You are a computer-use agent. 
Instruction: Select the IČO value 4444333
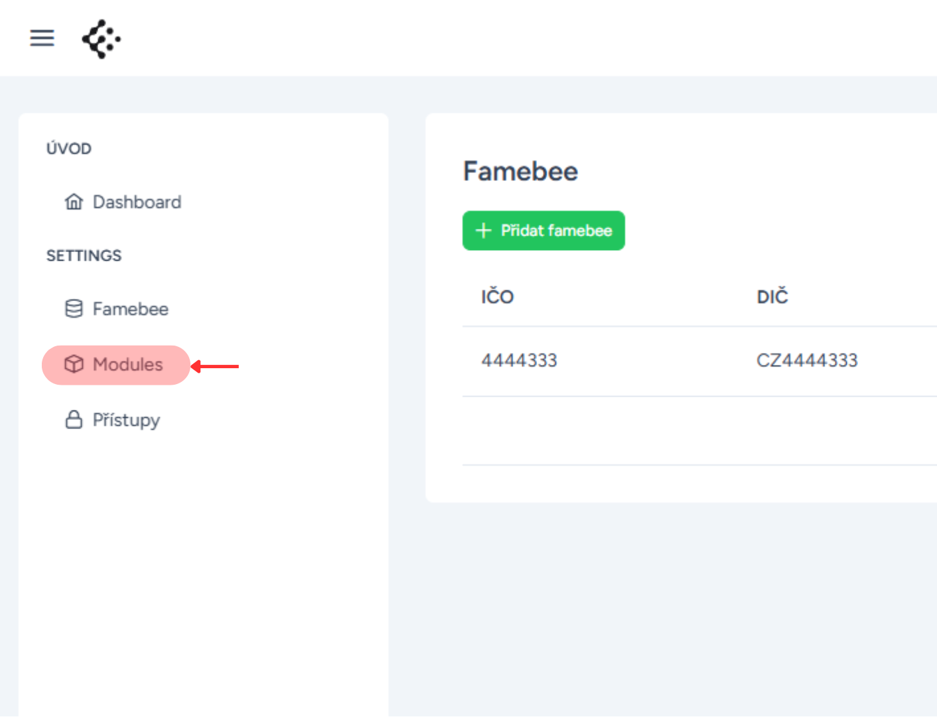click(519, 360)
